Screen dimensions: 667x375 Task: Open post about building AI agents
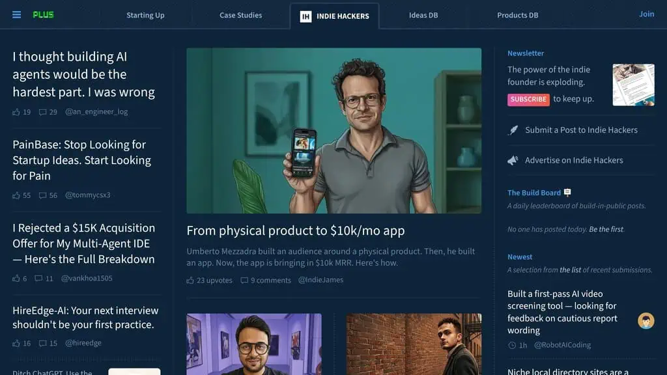(84, 74)
